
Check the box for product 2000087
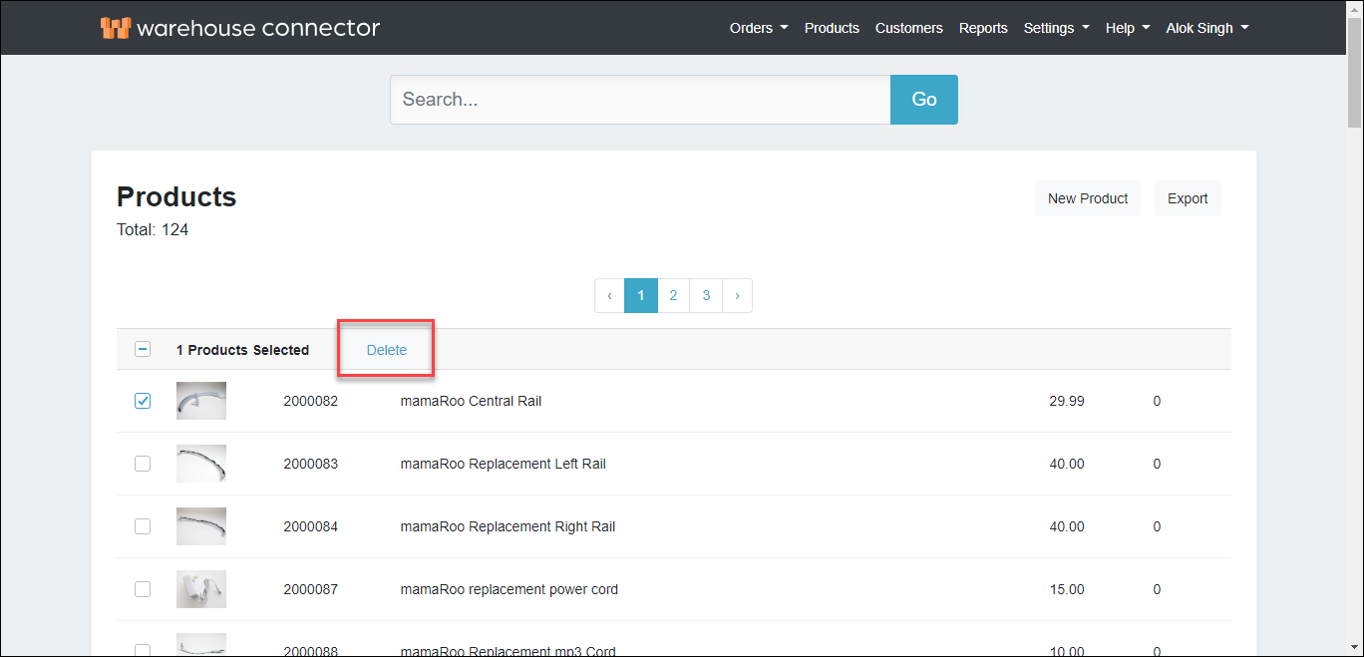(143, 589)
